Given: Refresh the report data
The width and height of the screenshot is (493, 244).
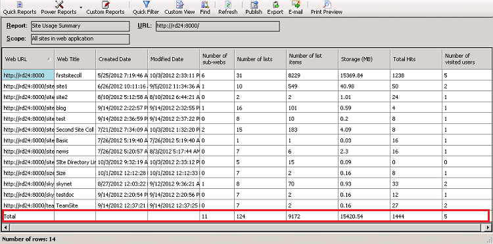Looking at the screenshot, I should [x=228, y=8].
